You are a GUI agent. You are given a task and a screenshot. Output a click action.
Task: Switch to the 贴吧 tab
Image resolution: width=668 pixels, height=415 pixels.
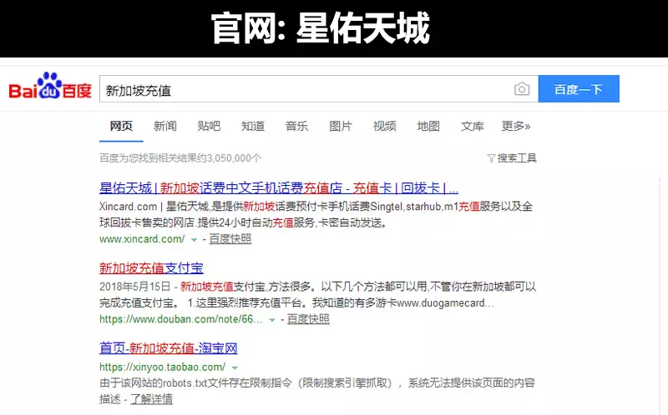click(x=209, y=126)
